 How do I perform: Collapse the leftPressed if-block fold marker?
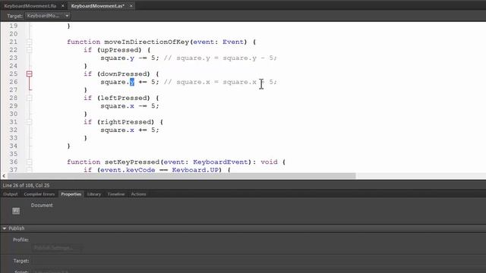coord(29,98)
